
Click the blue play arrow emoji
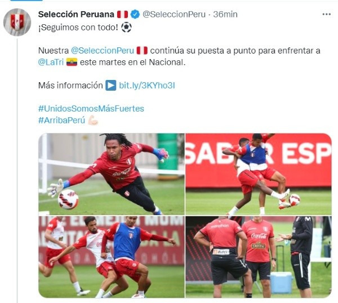point(111,86)
